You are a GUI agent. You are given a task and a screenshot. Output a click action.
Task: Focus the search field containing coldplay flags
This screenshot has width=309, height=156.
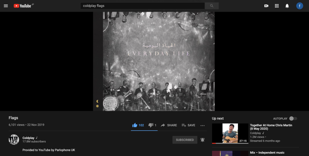(x=142, y=6)
